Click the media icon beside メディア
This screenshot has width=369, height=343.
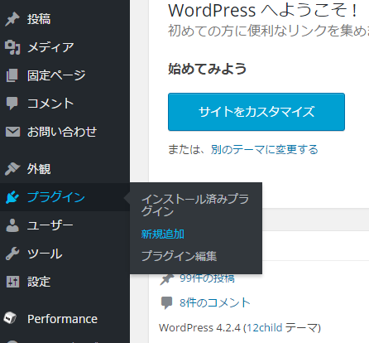coord(12,47)
